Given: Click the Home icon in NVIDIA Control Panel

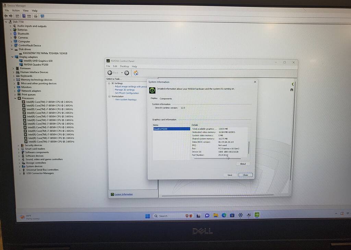Looking at the screenshot, I should click(x=136, y=73).
